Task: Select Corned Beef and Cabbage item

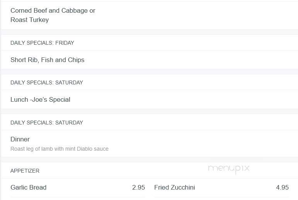Action: click(x=53, y=11)
